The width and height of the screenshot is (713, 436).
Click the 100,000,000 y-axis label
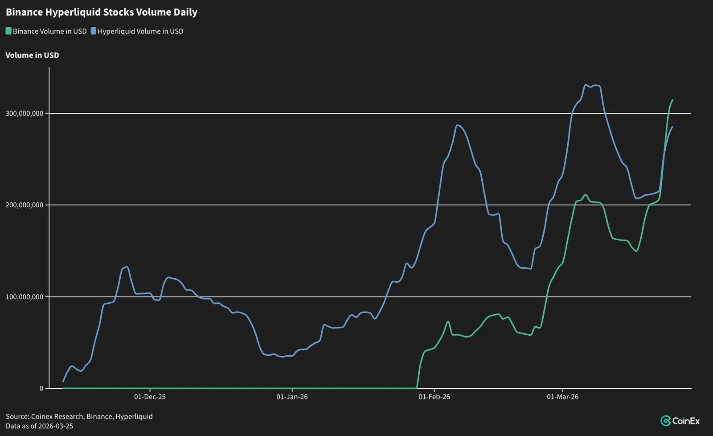click(x=25, y=297)
